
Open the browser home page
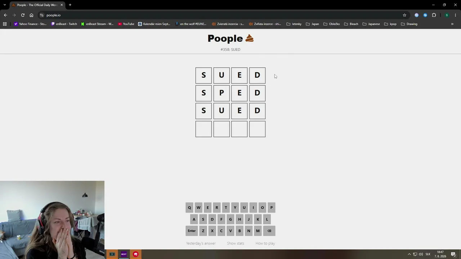pyautogui.click(x=31, y=15)
